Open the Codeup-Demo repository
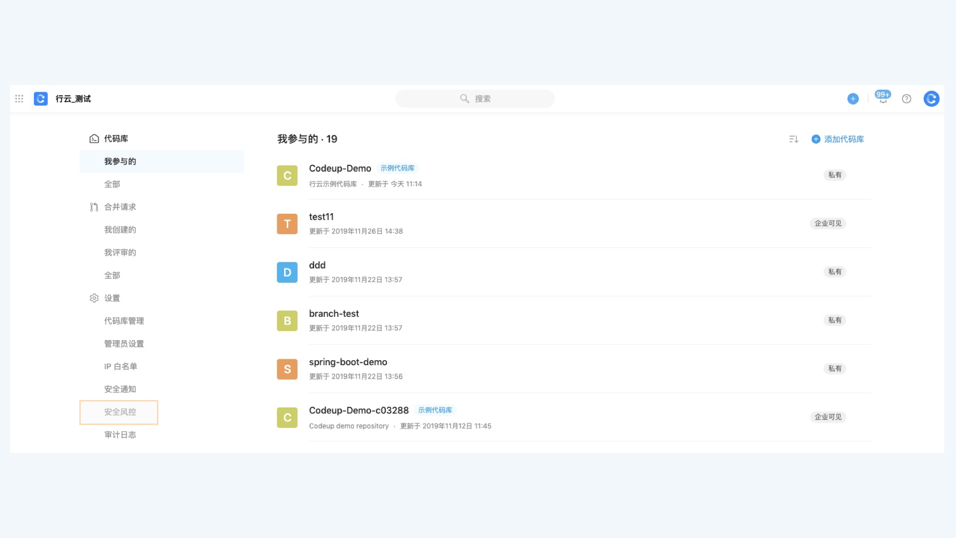The height and width of the screenshot is (538, 956). point(340,168)
